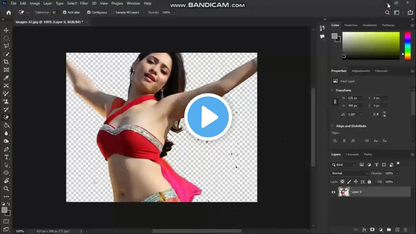Enable Sample All Layers
416x234 pixels.
click(x=113, y=12)
